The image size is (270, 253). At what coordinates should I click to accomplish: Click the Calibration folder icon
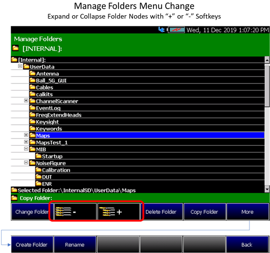click(39, 170)
